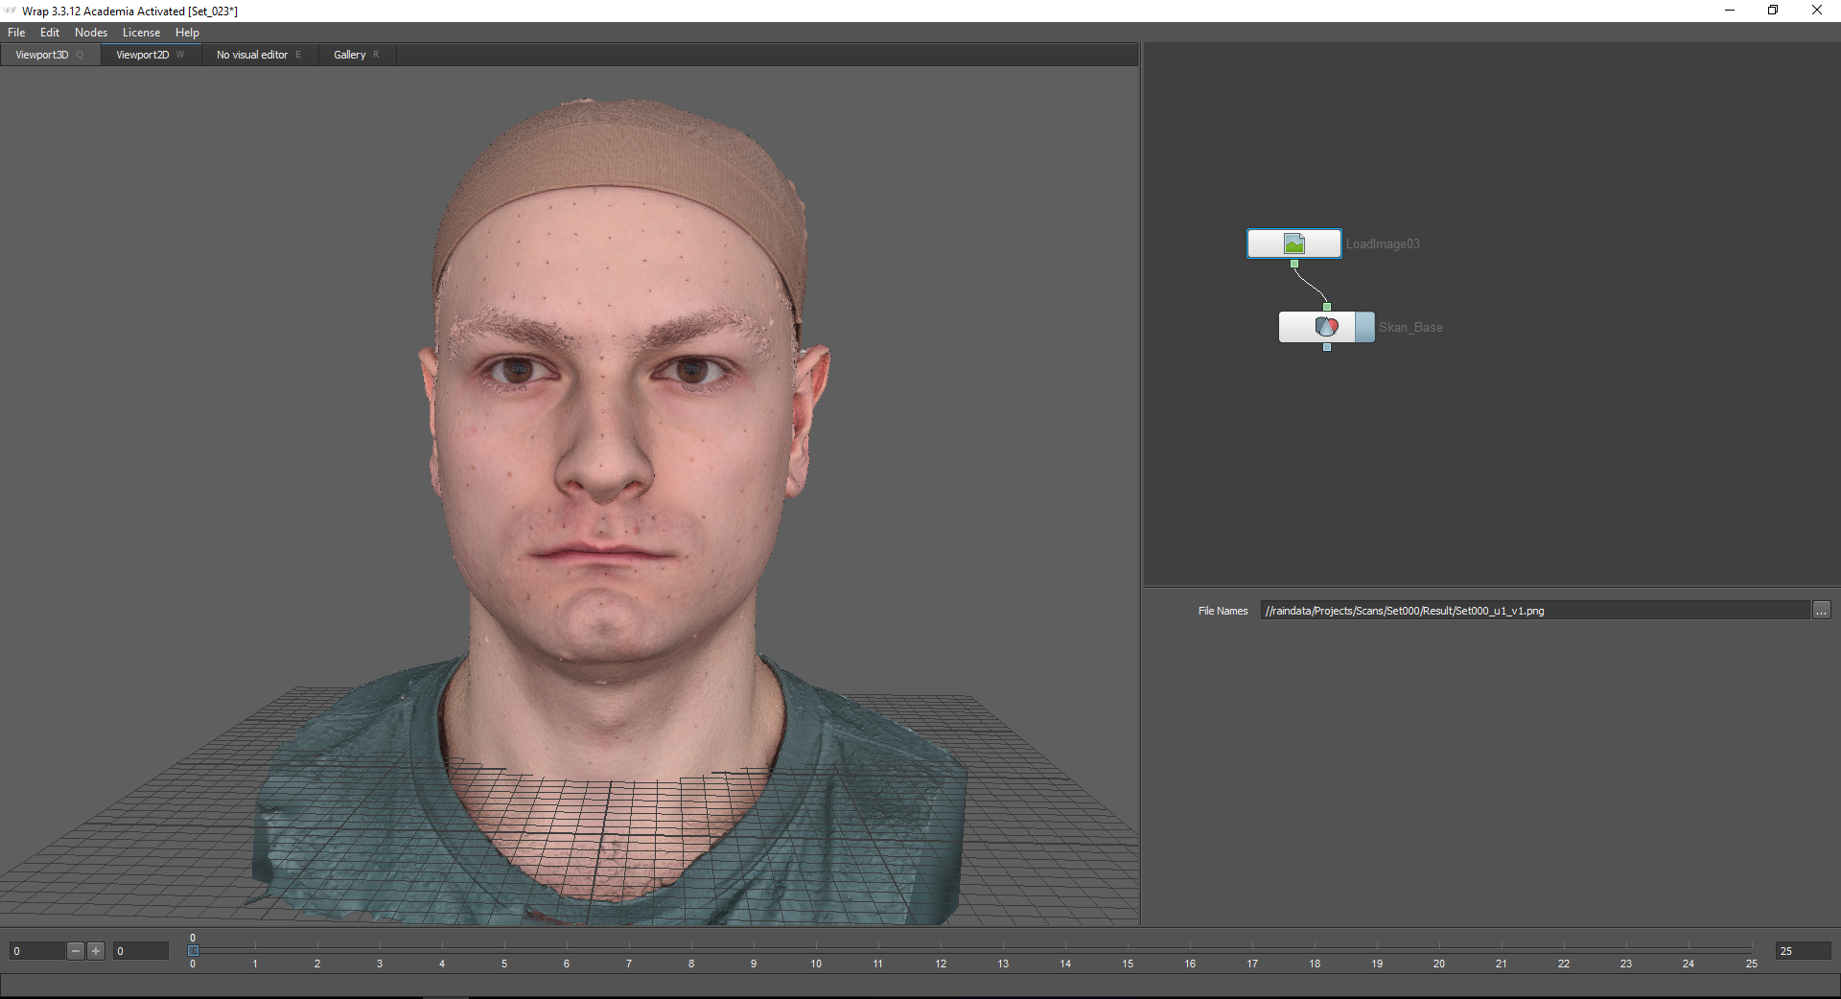Decrease frame with the minus button
The image size is (1841, 999).
pos(76,951)
